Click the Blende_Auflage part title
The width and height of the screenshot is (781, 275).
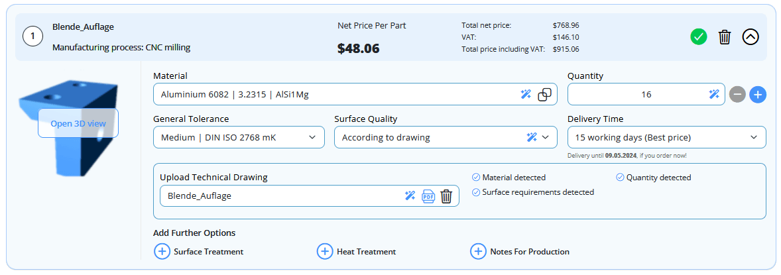click(x=83, y=27)
